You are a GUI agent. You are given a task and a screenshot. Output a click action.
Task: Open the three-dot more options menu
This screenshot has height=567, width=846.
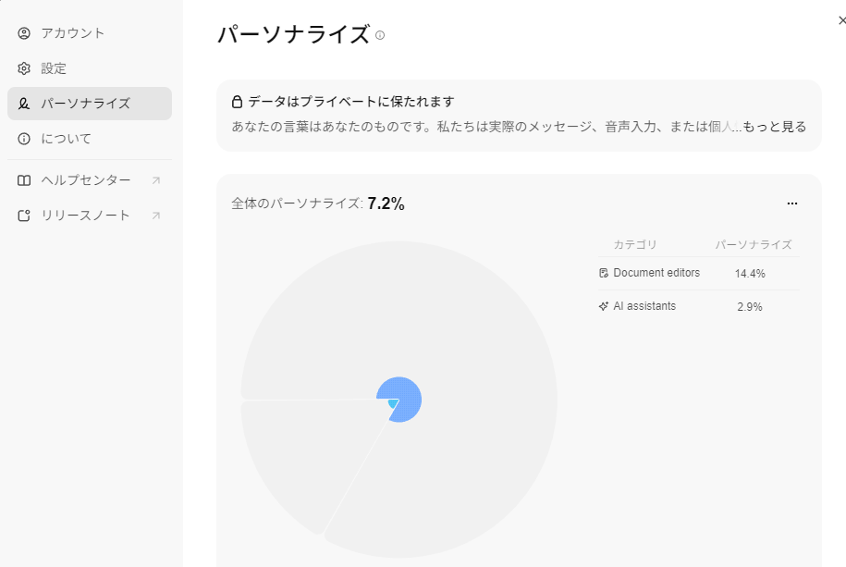click(x=791, y=203)
